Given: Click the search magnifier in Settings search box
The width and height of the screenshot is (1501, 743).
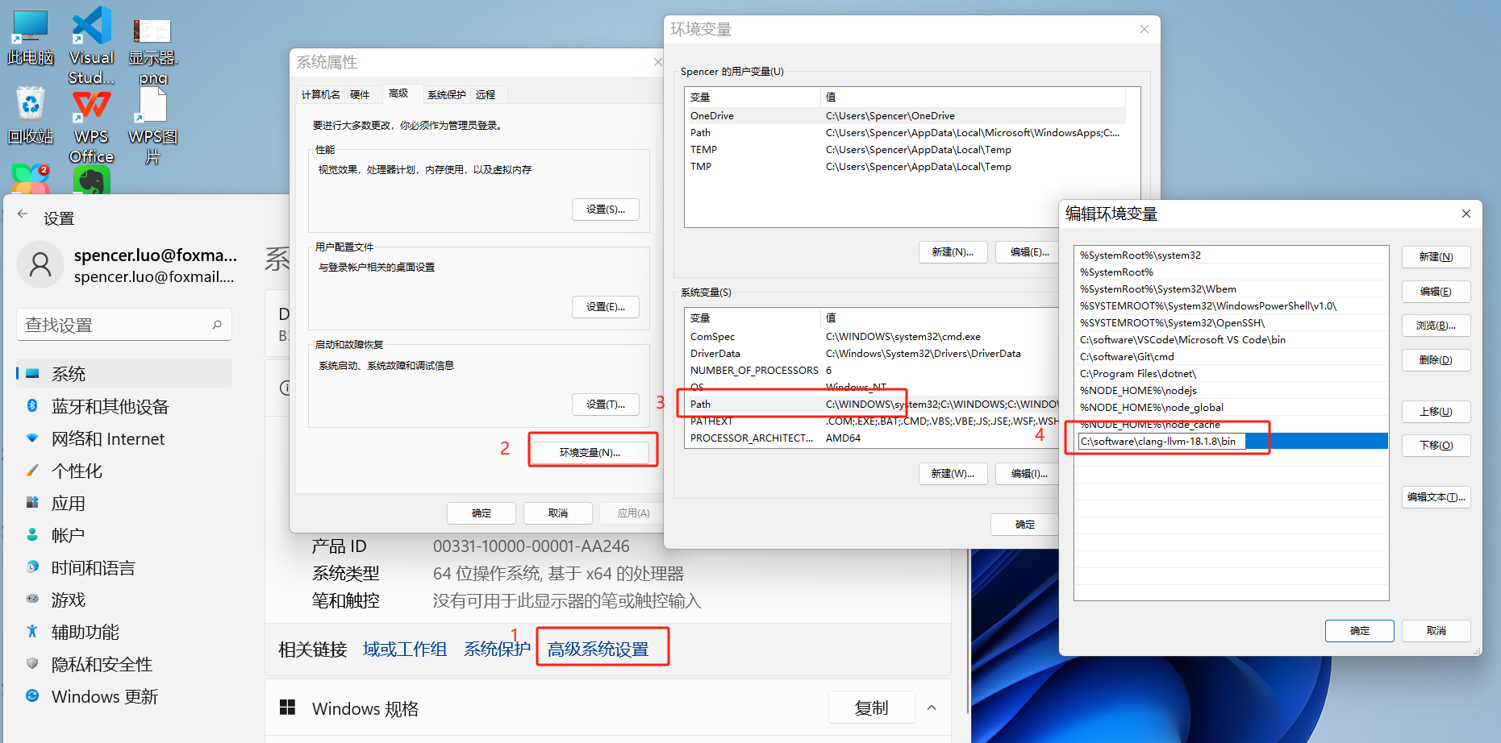Looking at the screenshot, I should pyautogui.click(x=217, y=325).
